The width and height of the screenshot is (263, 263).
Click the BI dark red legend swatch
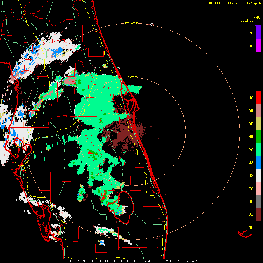pyautogui.click(x=258, y=214)
